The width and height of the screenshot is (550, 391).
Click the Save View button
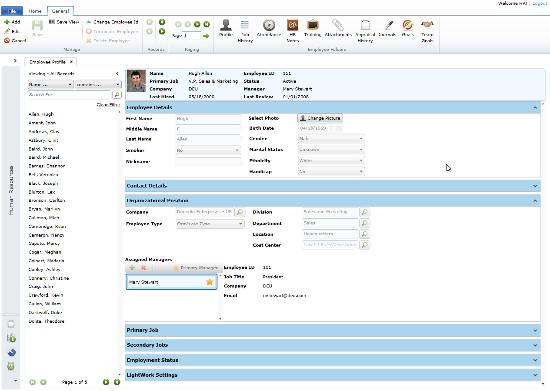pos(64,22)
